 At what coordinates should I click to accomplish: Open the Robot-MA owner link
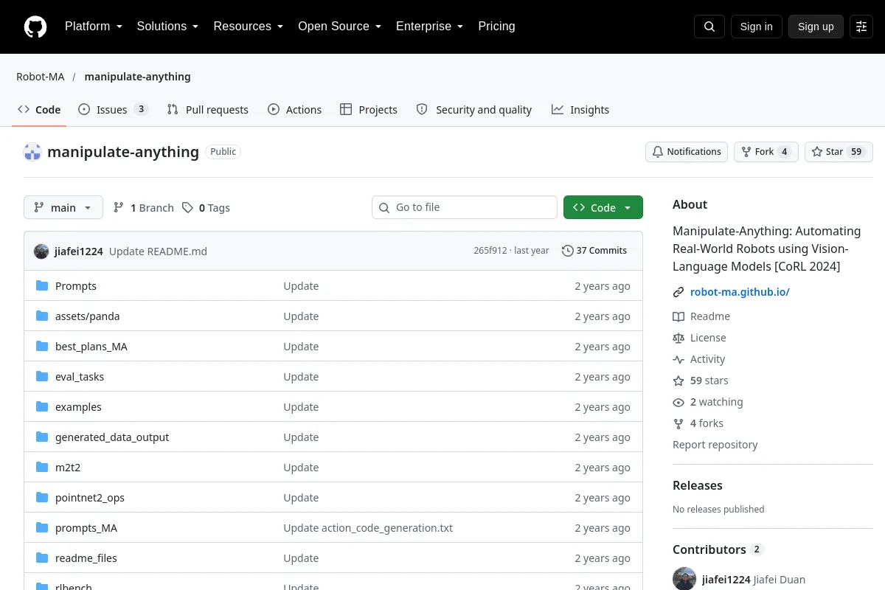pos(41,77)
